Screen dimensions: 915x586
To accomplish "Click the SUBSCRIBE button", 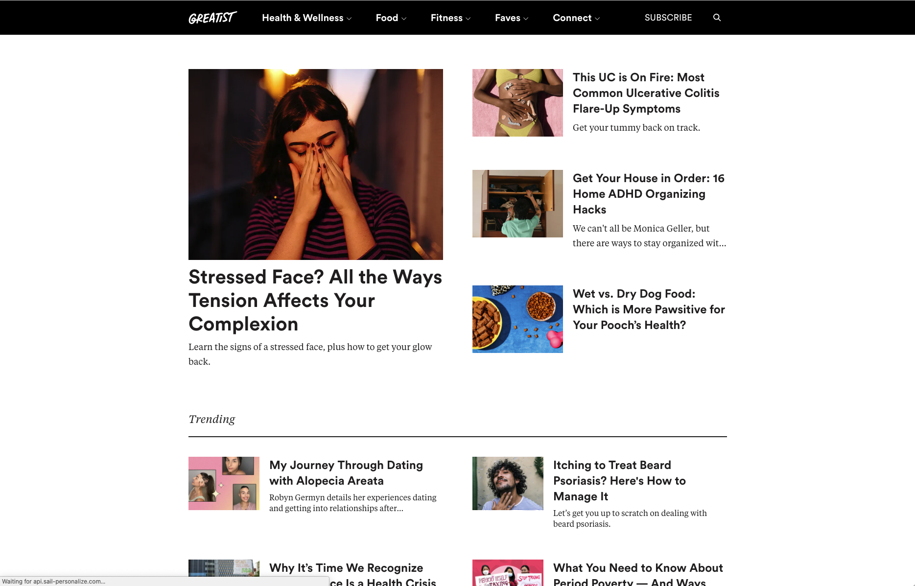I will [668, 18].
